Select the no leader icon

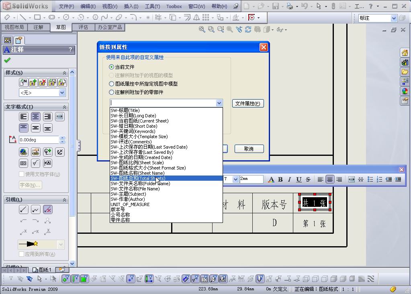pos(48,209)
